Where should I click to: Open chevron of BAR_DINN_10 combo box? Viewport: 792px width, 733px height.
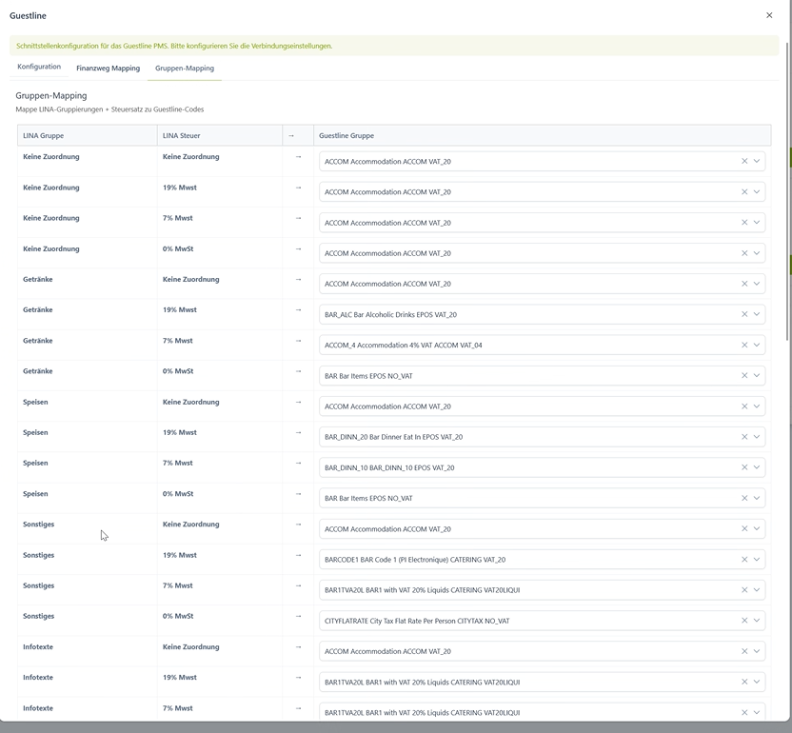click(756, 467)
